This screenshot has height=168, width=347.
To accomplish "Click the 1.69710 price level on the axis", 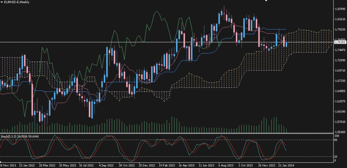I will (340, 70).
